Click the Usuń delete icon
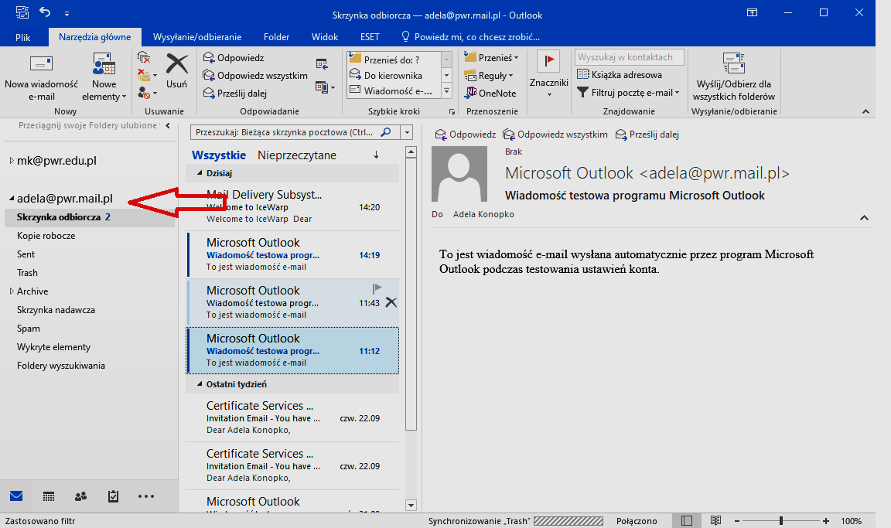Image resolution: width=891 pixels, height=528 pixels. [177, 65]
